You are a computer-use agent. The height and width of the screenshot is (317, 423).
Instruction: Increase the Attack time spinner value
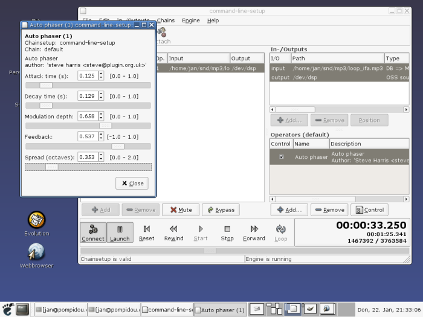[x=101, y=74]
